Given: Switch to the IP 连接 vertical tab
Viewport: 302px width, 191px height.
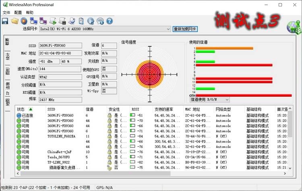Looking at the screenshot, I should 7,88.
